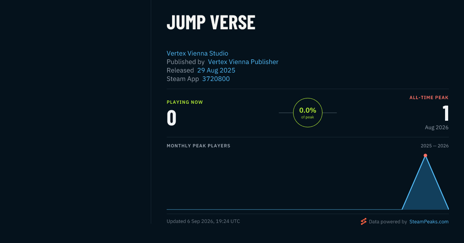Visit the SteamPeaks.com link

pos(429,222)
